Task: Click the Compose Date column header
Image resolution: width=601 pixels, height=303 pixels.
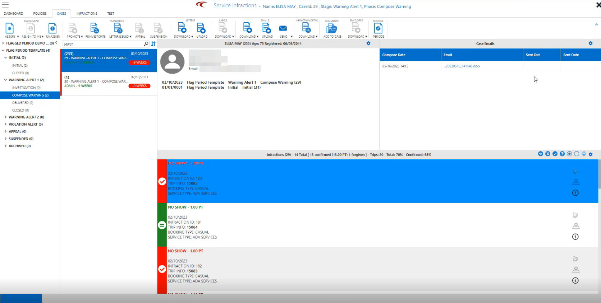Action: coord(410,55)
